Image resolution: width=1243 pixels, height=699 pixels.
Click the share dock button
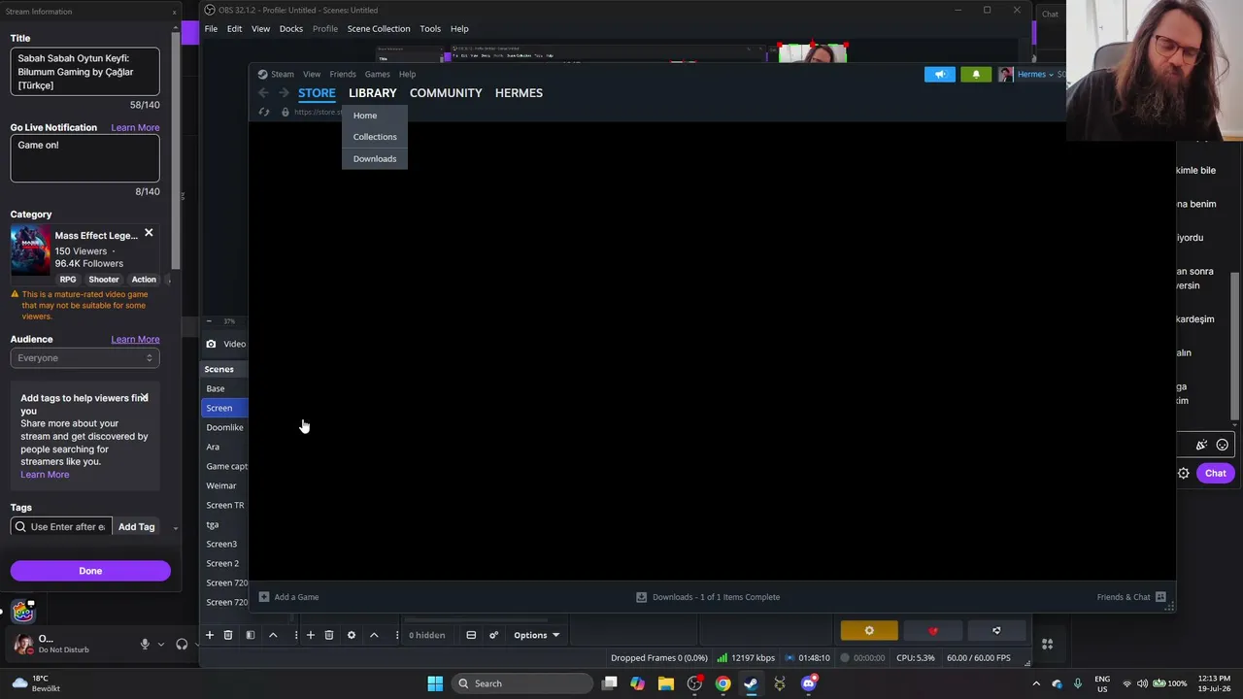[x=996, y=631]
